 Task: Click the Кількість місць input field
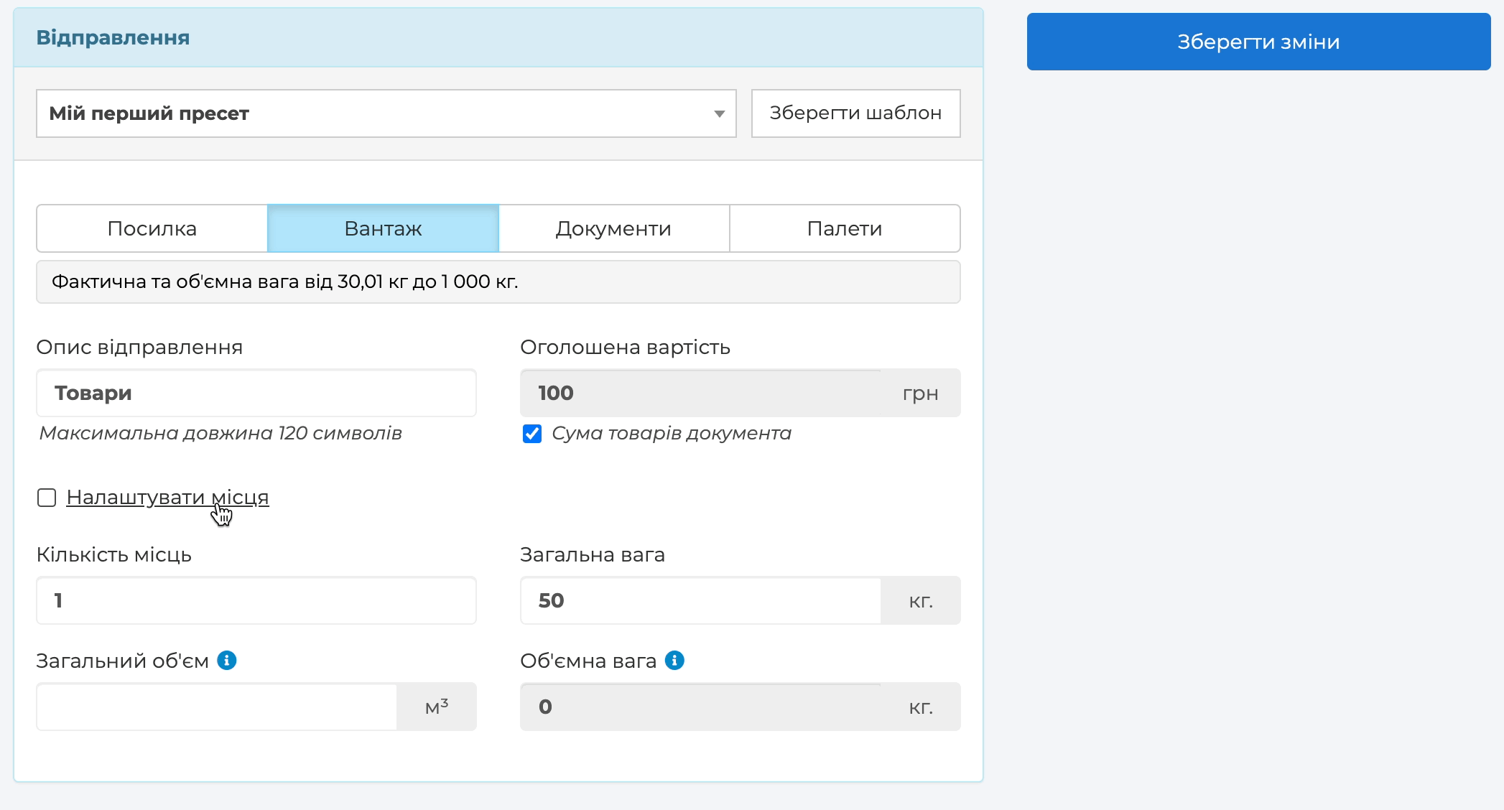(256, 600)
